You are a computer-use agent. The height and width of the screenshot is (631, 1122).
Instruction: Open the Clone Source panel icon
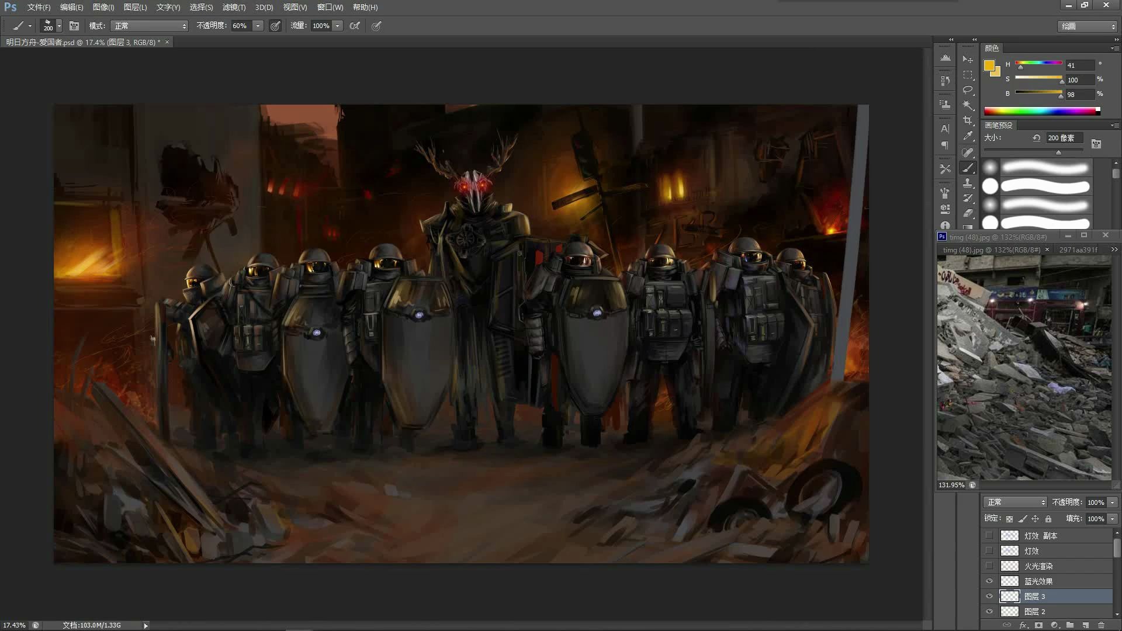[945, 104]
